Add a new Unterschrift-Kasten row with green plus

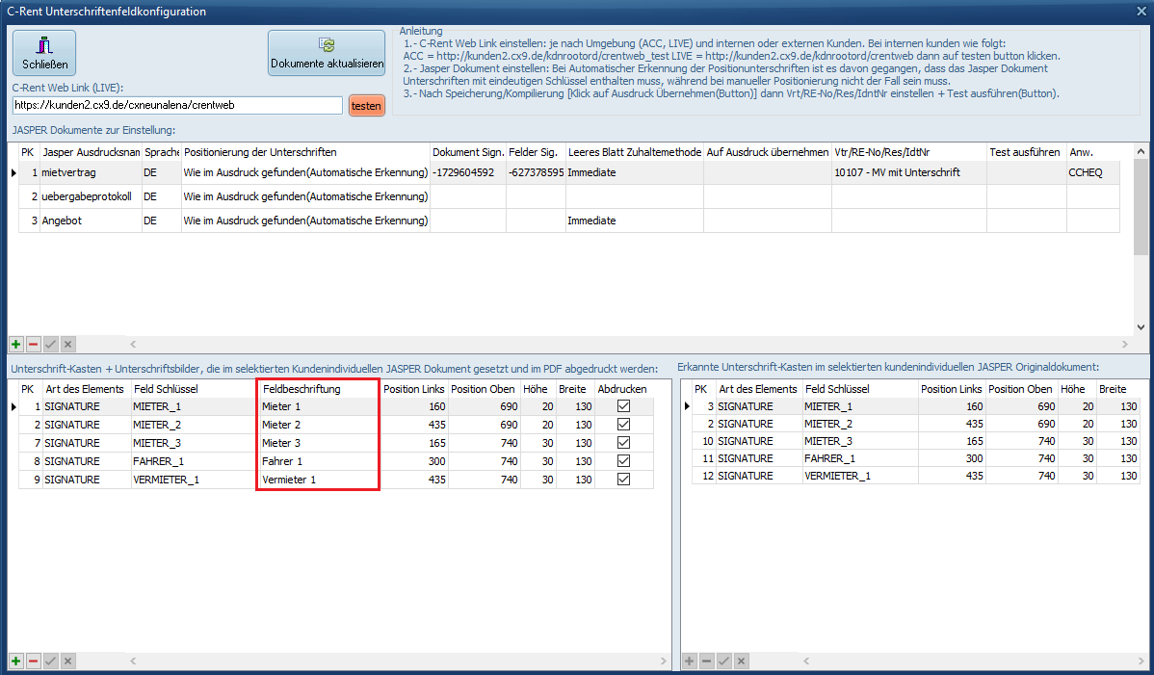coord(16,661)
